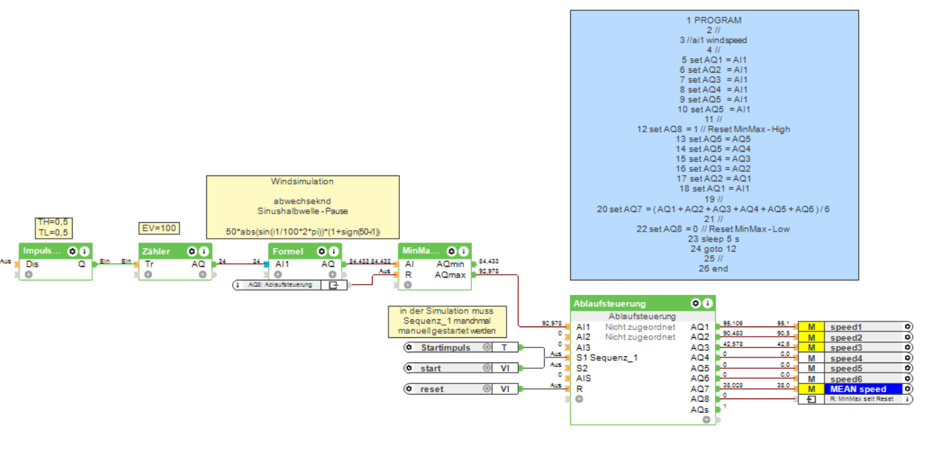Viewport: 926px width, 466px height.
Task: Expand outputs plus on Zähler block
Action: tap(202, 275)
